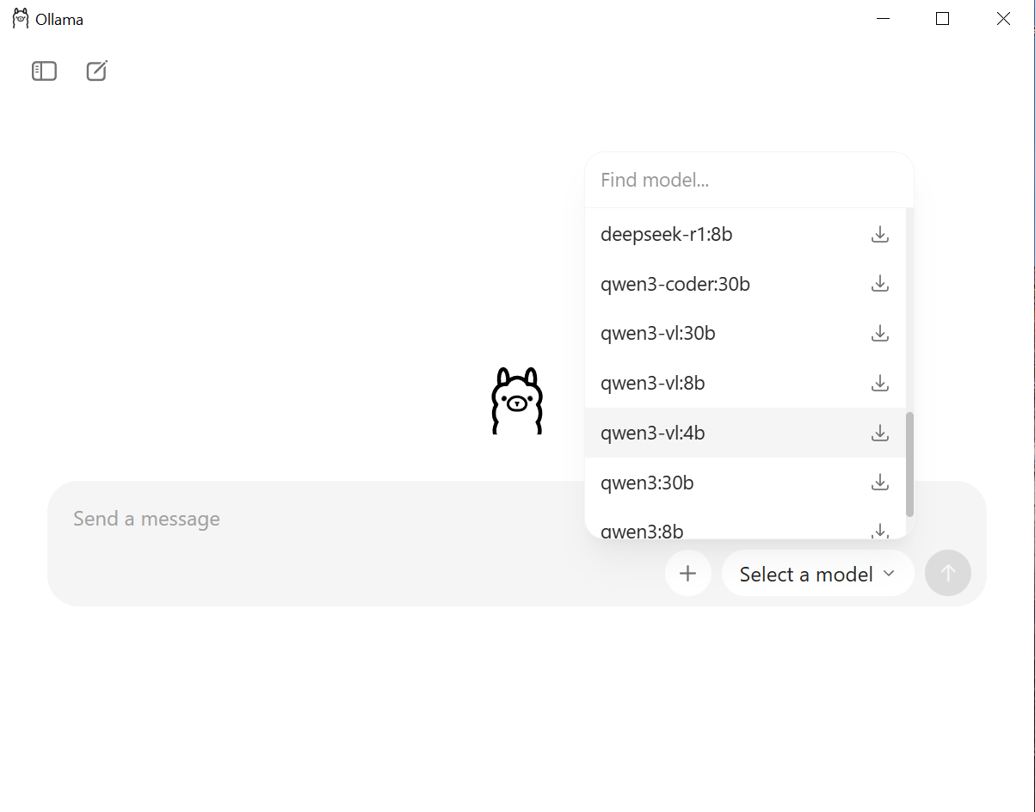Download the qwen3-vl:8b model
The height and width of the screenshot is (812, 1035).
point(879,383)
